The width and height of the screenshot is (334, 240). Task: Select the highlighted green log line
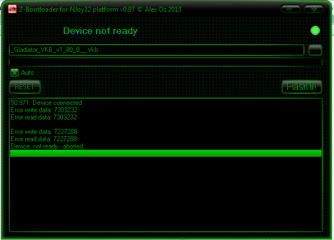click(x=166, y=153)
